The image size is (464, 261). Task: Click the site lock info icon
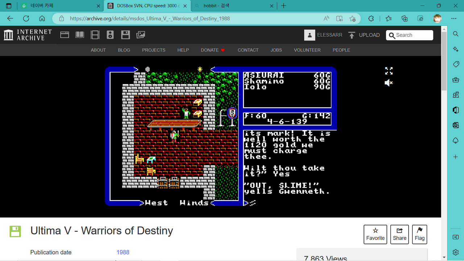(x=62, y=18)
